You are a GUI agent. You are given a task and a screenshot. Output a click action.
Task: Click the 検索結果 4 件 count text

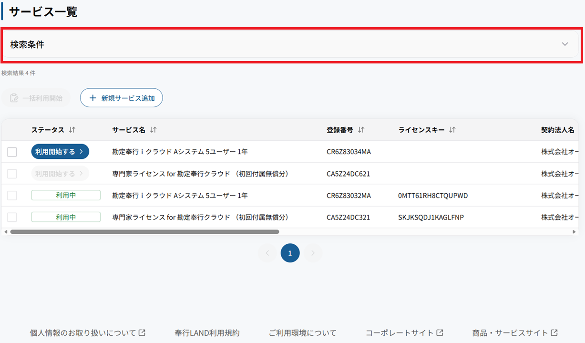(x=18, y=73)
